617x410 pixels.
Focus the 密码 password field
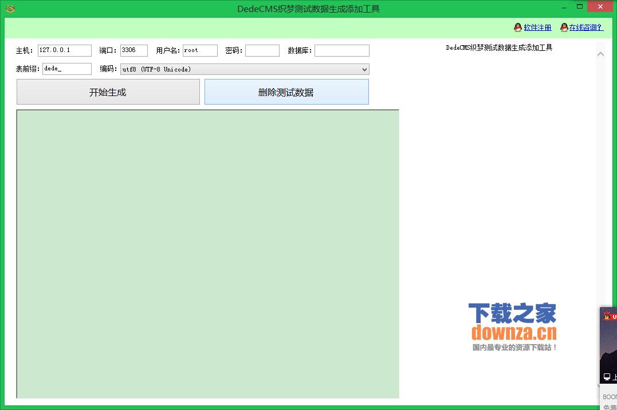(x=262, y=50)
